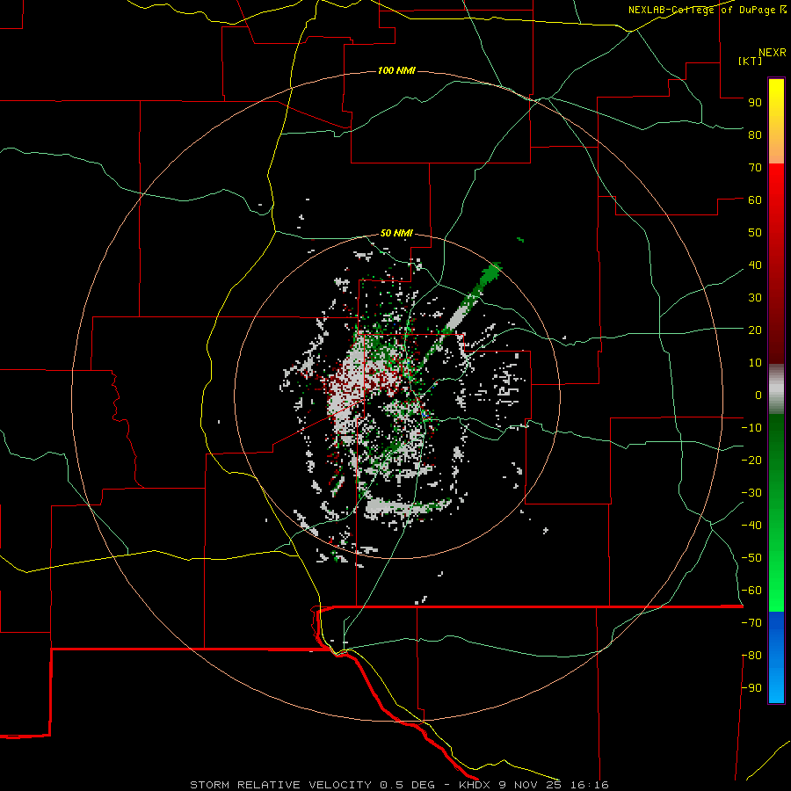Click the 40 knot label on scale
The image size is (791, 791).
(755, 265)
